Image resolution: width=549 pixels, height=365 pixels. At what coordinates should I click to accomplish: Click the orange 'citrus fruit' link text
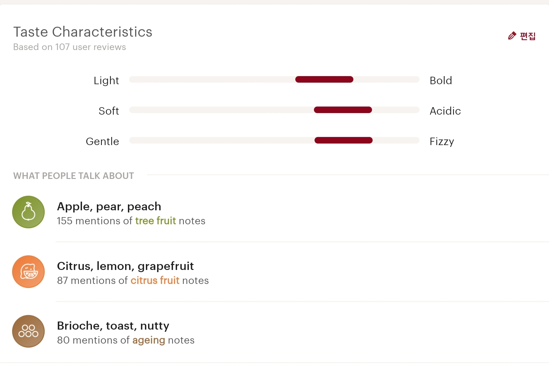(155, 281)
